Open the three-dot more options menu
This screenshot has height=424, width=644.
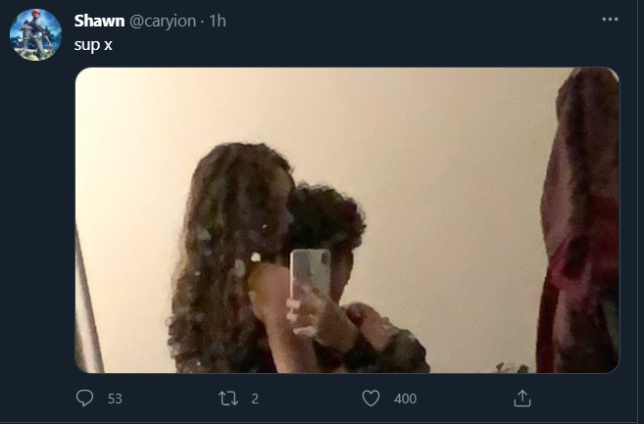click(x=611, y=21)
